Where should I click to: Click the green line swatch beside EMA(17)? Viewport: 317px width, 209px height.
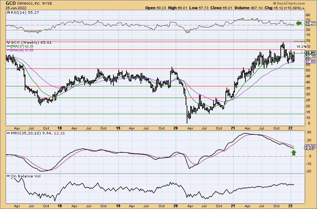8,46
